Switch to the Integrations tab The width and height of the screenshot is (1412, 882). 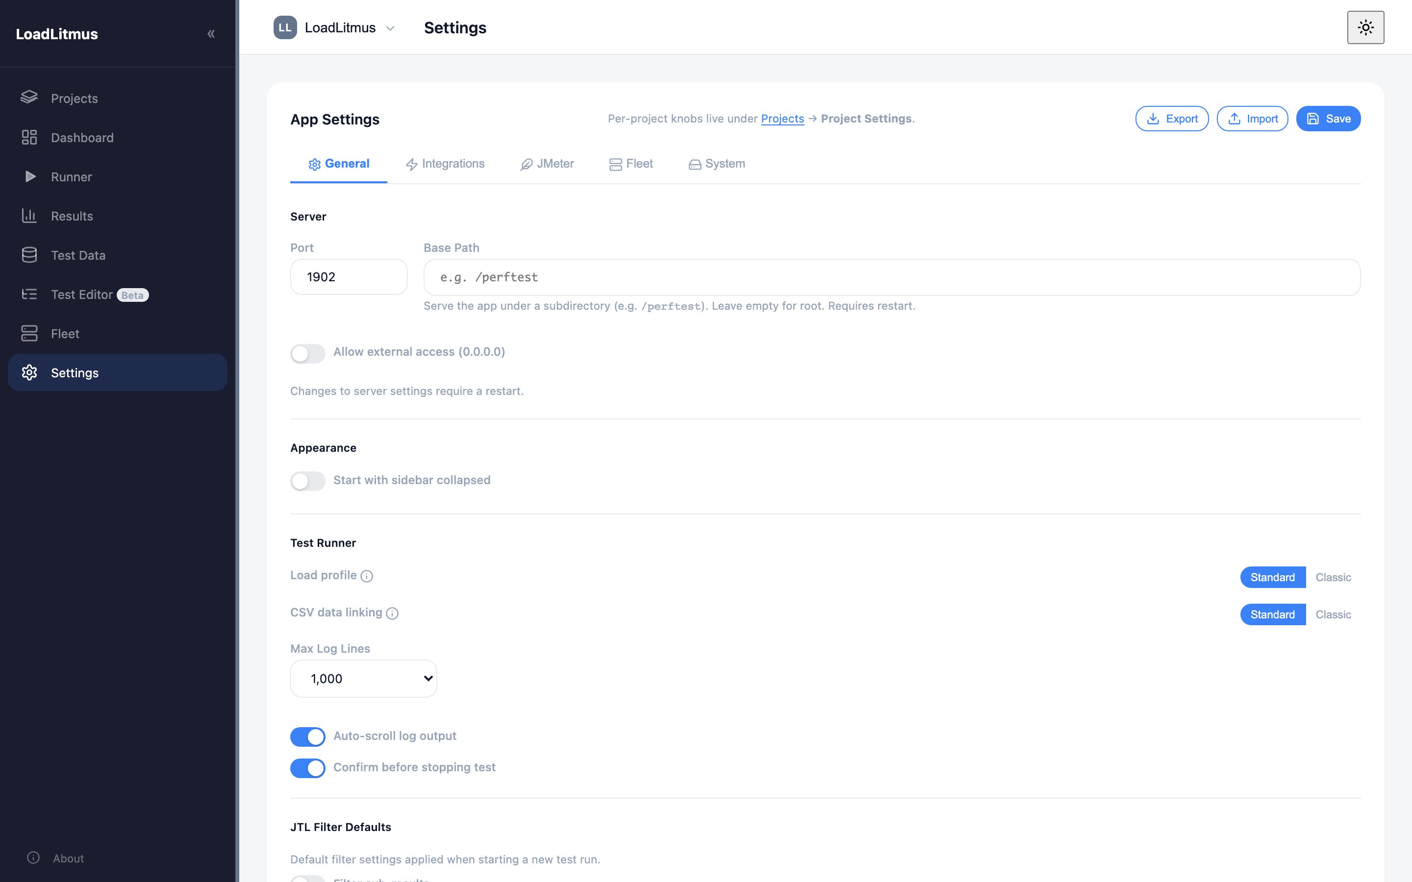(x=445, y=164)
